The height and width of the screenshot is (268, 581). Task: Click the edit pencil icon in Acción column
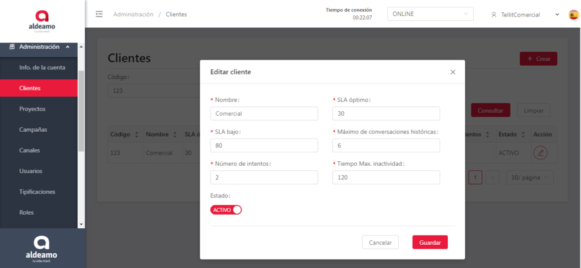pos(541,153)
